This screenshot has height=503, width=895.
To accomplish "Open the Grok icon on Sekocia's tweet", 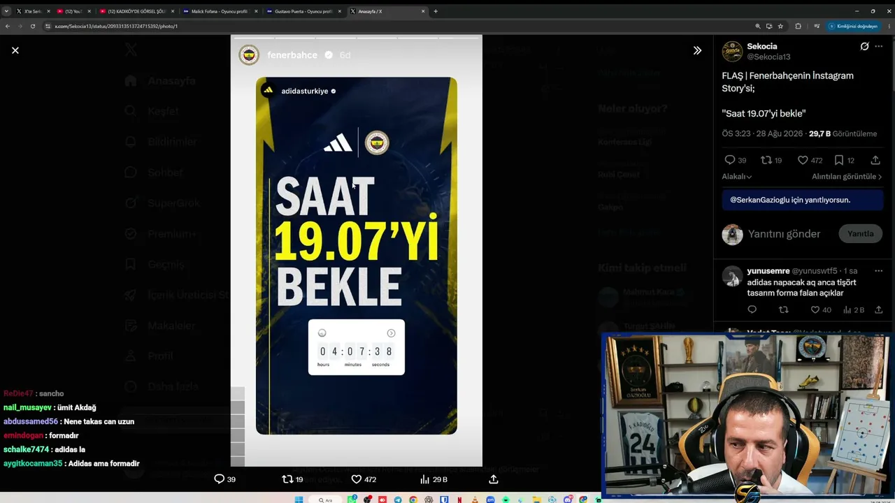I will point(864,47).
